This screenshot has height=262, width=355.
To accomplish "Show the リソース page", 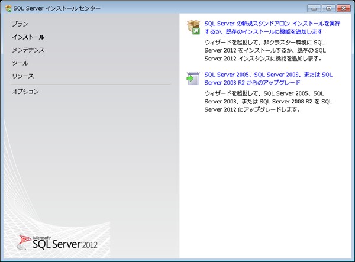I will (x=23, y=76).
